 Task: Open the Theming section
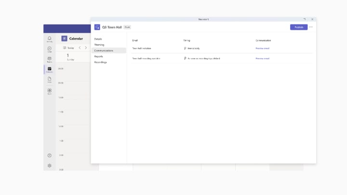[x=99, y=45]
